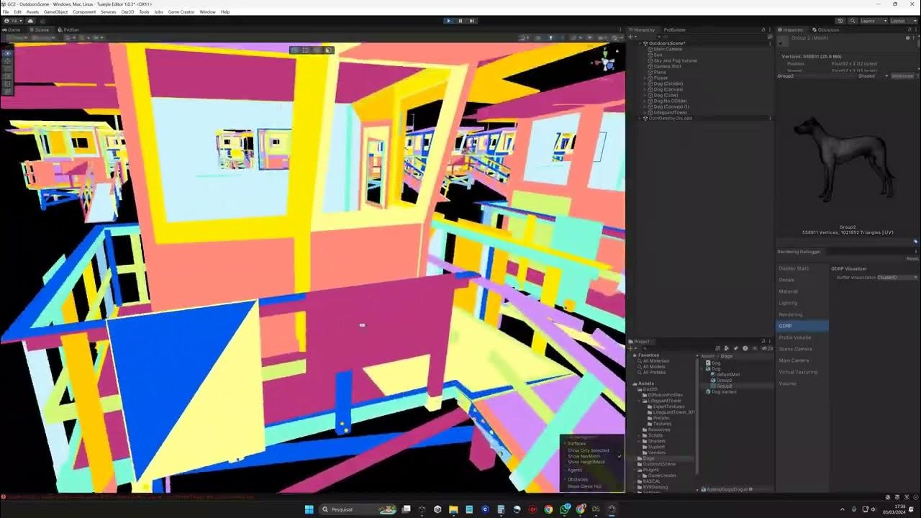
Task: Enable Show Only Selected in NavMesh overlay
Action: tap(619, 451)
